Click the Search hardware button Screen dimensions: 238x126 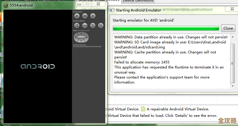coord(101,26)
